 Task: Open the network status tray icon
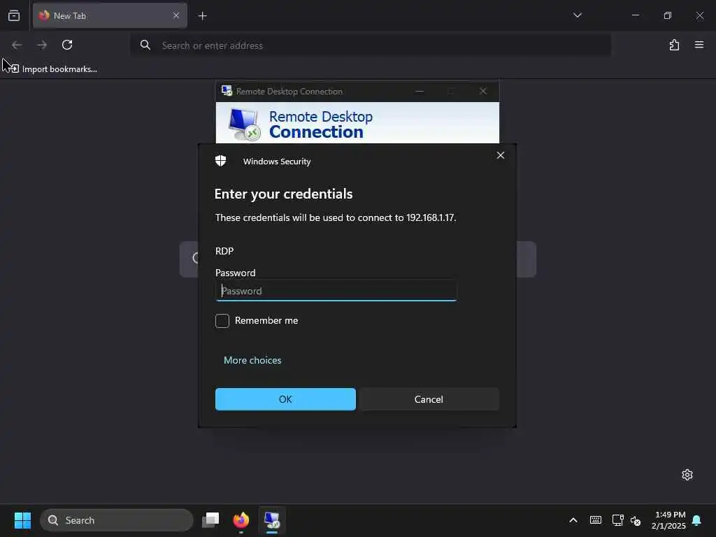tap(617, 520)
